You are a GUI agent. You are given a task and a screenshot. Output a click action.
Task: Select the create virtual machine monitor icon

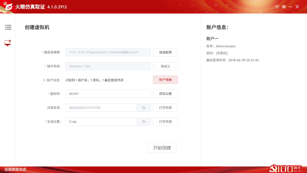8,43
